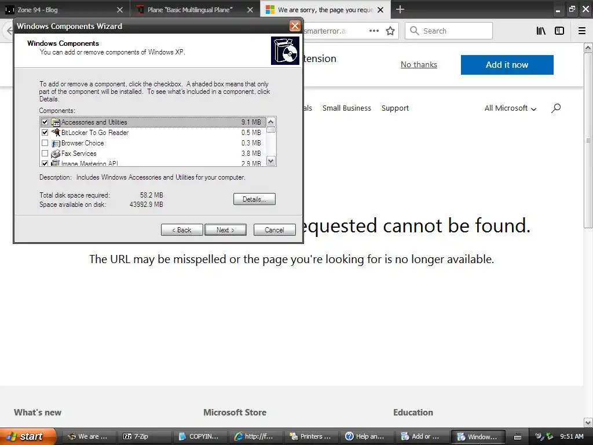
Task: Bookmark this page with the star icon
Action: (390, 31)
